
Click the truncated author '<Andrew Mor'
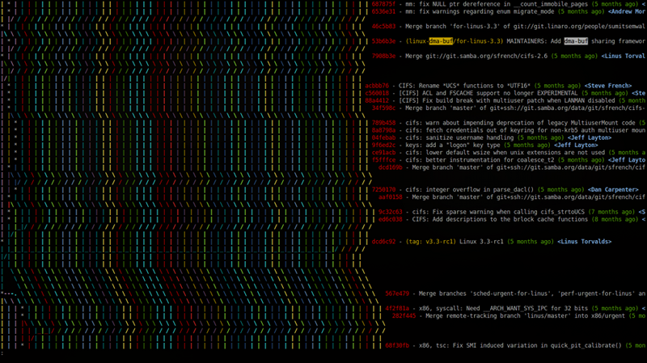[626, 11]
